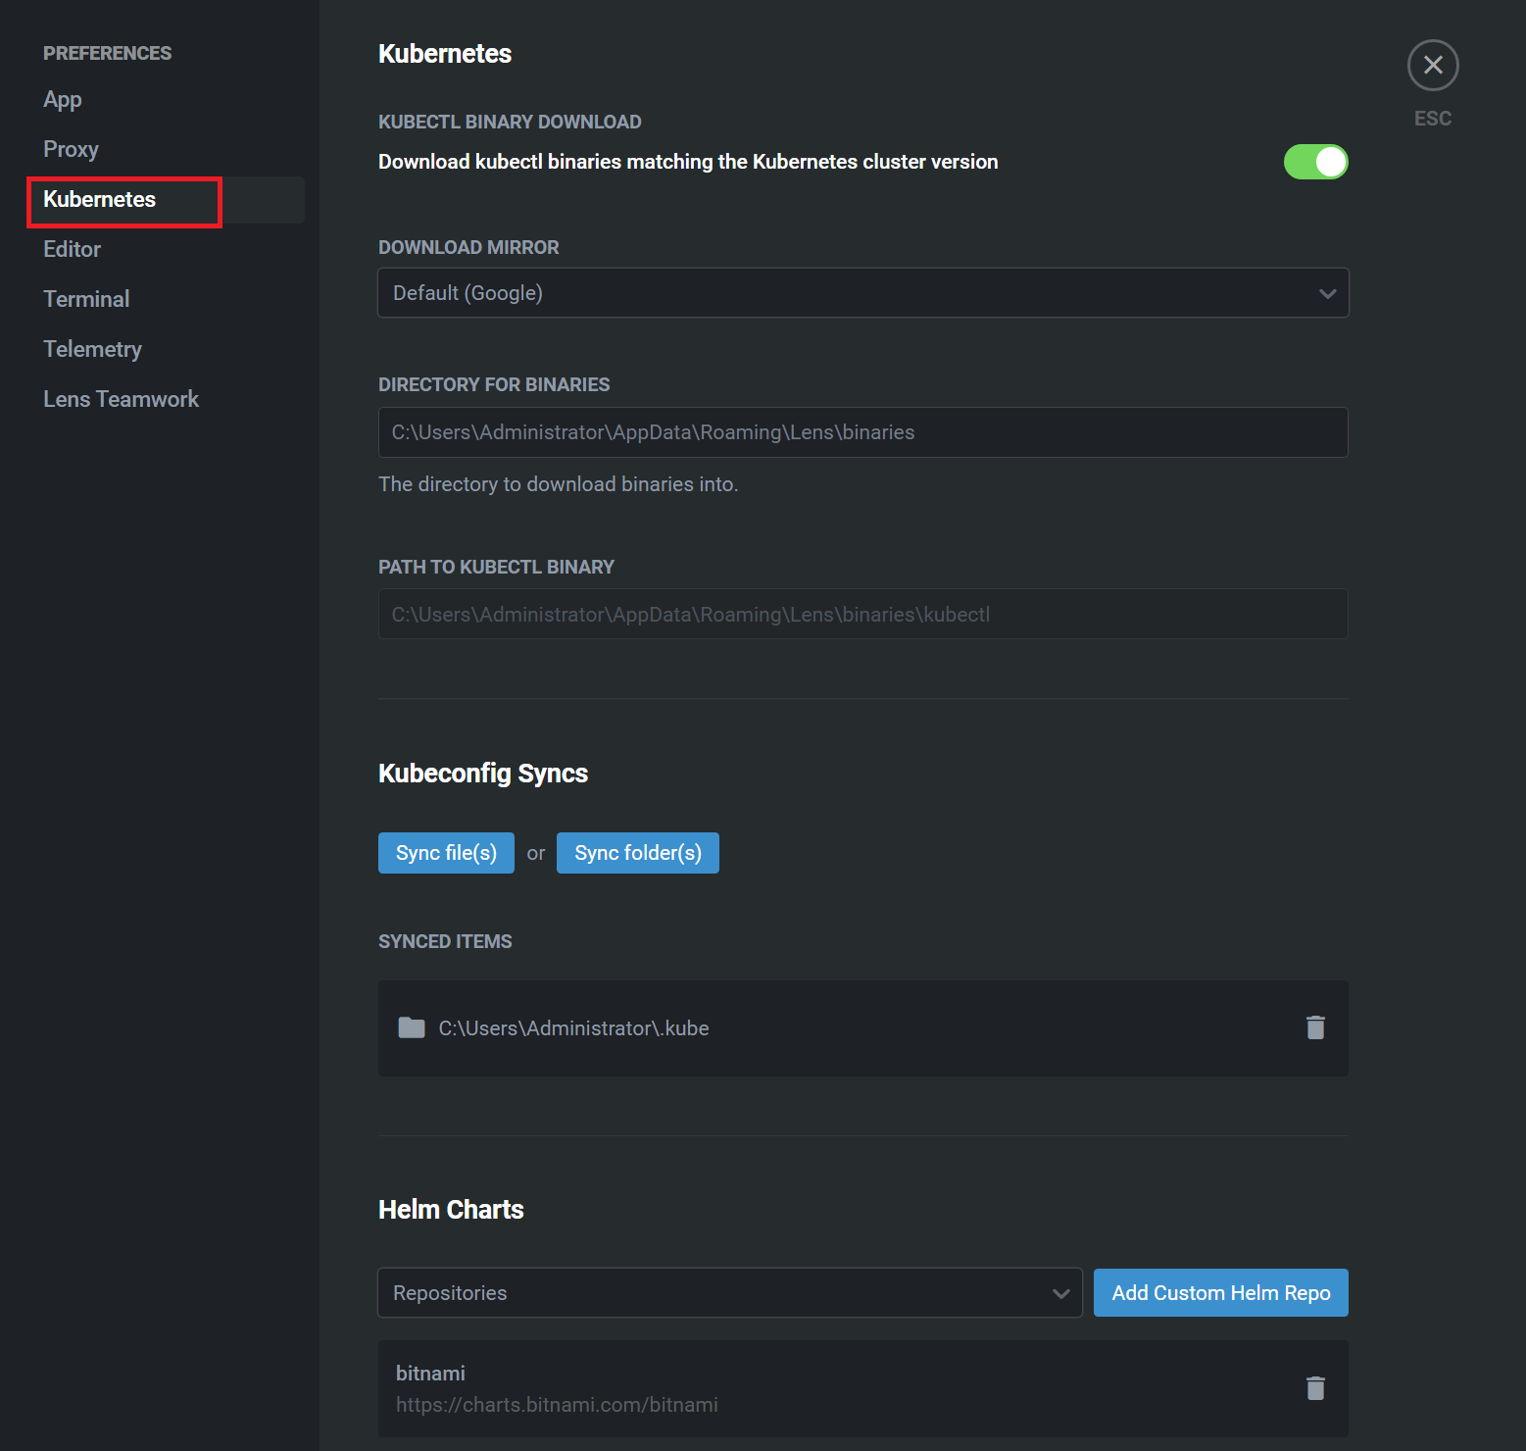Focus the Directory for Binaries field
Image resolution: width=1526 pixels, height=1451 pixels.
click(862, 432)
